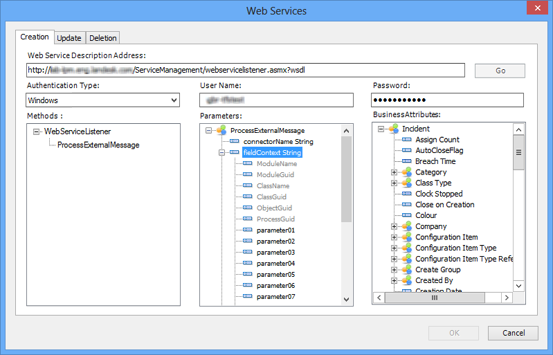553x355 pixels.
Task: Click the Incident object icon in BusinessAttributes
Action: pos(394,129)
